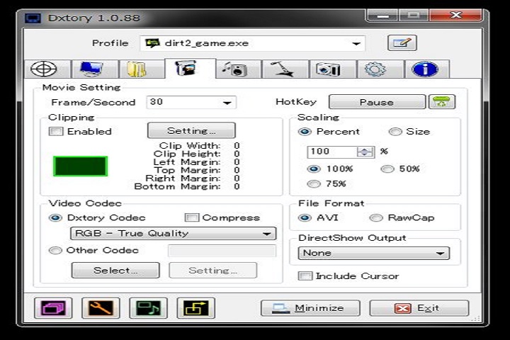Switch to the monitor overlay tab

point(95,69)
